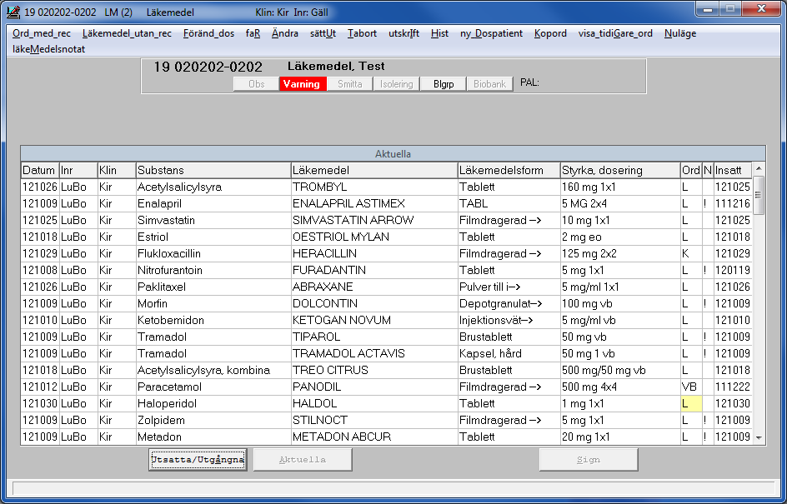Select the FURADANTIN medication row
The height and width of the screenshot is (504, 787).
pyautogui.click(x=387, y=270)
